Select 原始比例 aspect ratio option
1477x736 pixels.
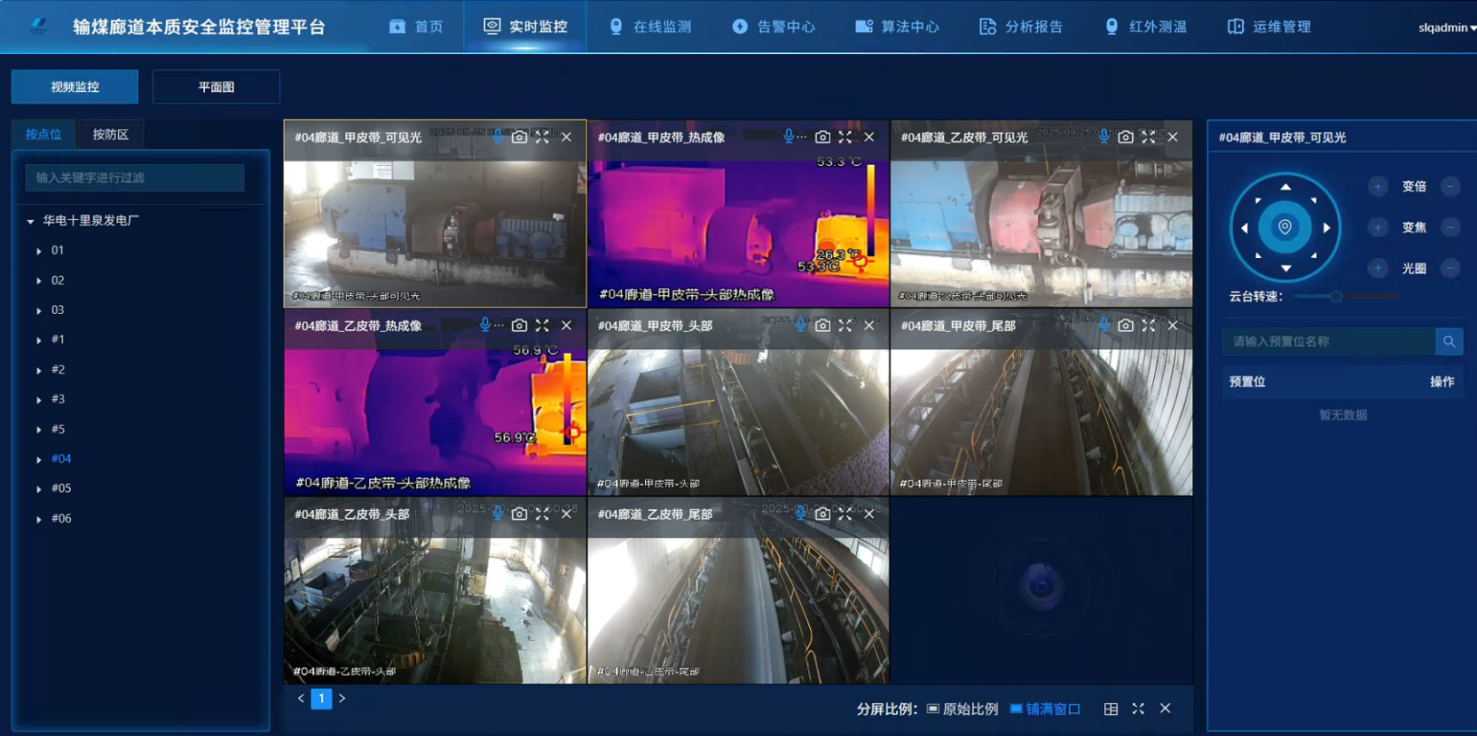(x=962, y=709)
